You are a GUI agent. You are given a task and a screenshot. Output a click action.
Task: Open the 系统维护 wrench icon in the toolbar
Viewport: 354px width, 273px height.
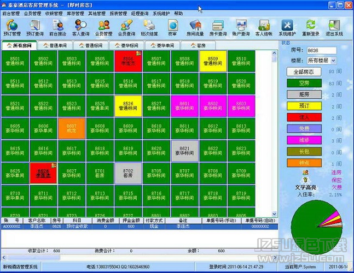[287, 28]
